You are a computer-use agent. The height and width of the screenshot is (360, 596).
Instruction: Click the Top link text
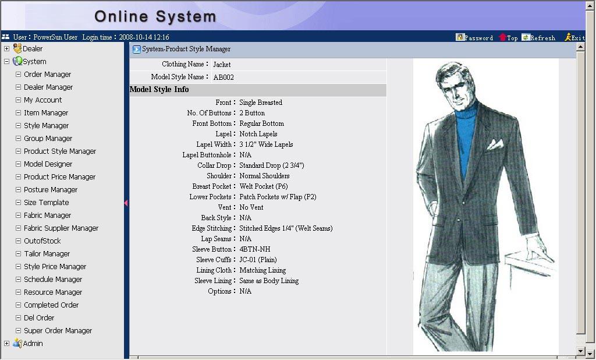coord(512,38)
